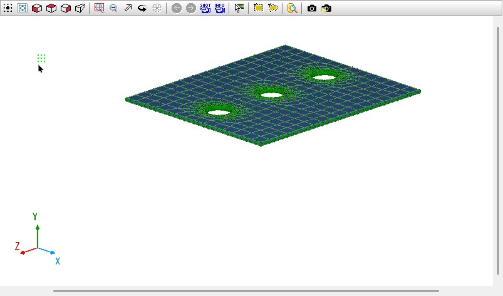Select the cube view with red right face
This screenshot has height=296, width=503.
(x=66, y=8)
